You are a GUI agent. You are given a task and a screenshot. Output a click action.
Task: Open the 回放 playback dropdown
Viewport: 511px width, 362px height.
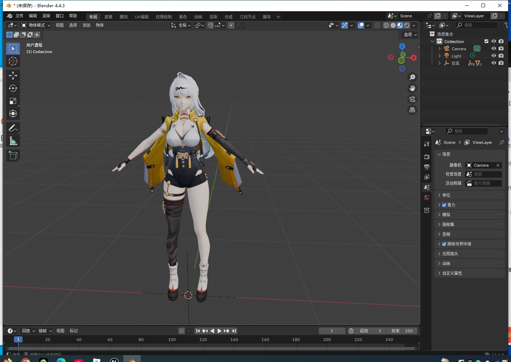28,331
